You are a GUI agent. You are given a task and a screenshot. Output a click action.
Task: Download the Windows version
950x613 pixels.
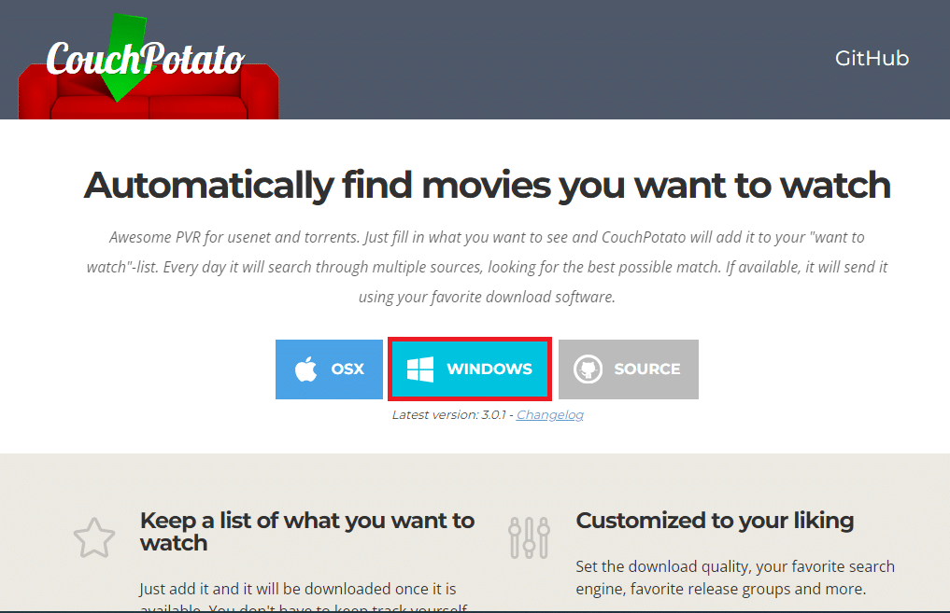coord(470,369)
